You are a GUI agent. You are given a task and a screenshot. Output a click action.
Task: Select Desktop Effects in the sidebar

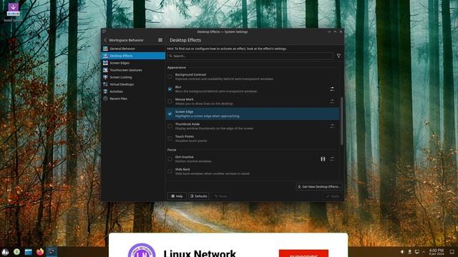(133, 56)
